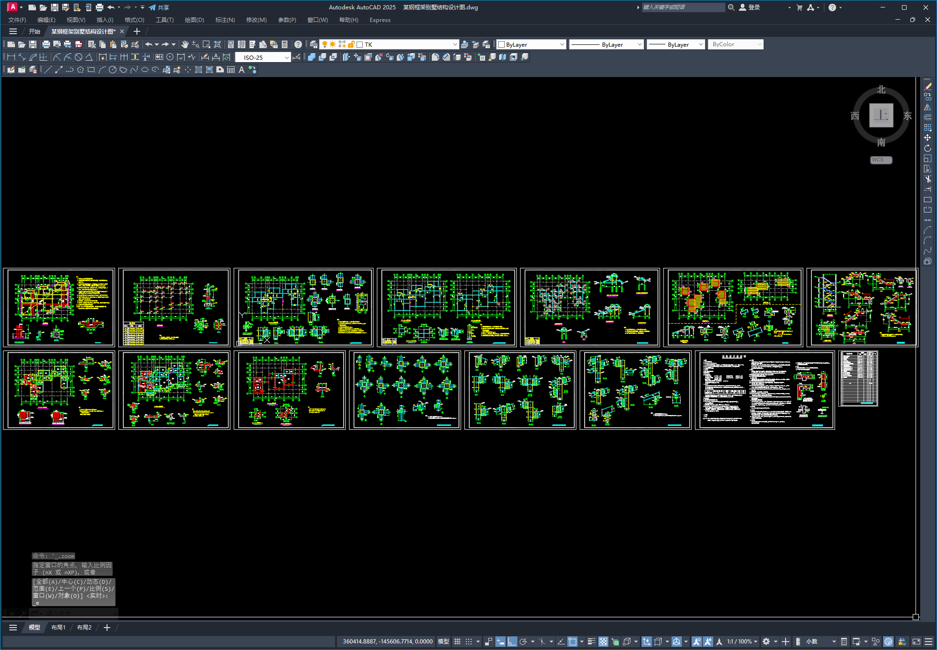Click the Line drawing tool
937x650 pixels.
pyautogui.click(x=48, y=70)
